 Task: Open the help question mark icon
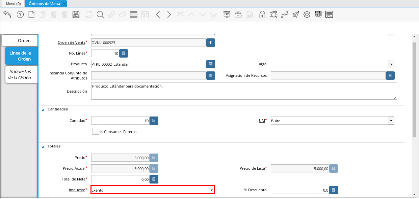(20, 14)
